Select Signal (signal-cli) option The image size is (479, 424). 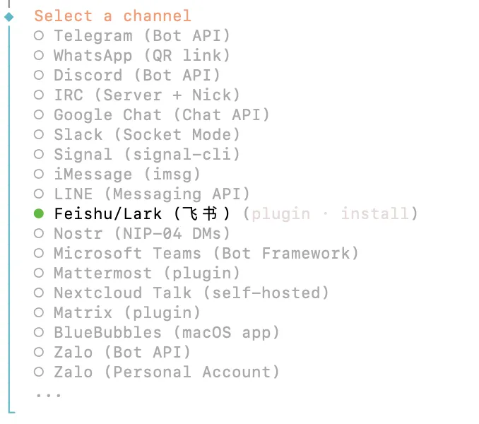point(39,154)
